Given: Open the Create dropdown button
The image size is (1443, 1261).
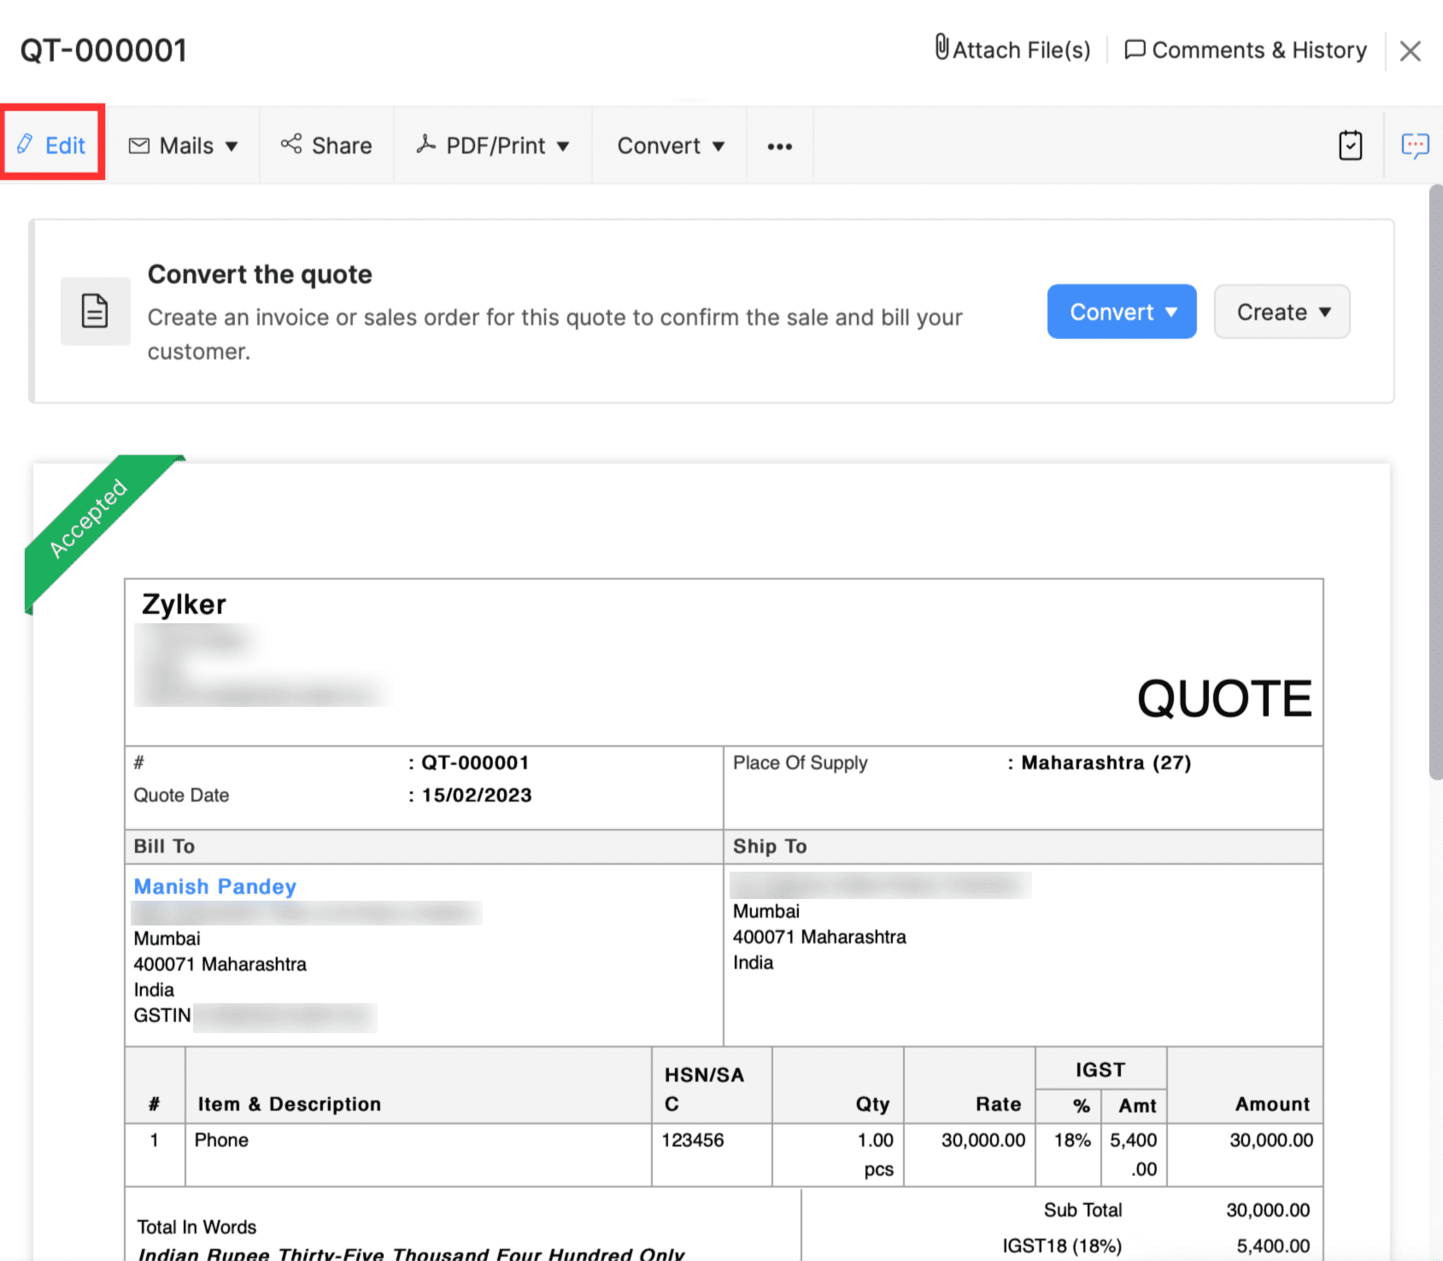Looking at the screenshot, I should click(1282, 312).
